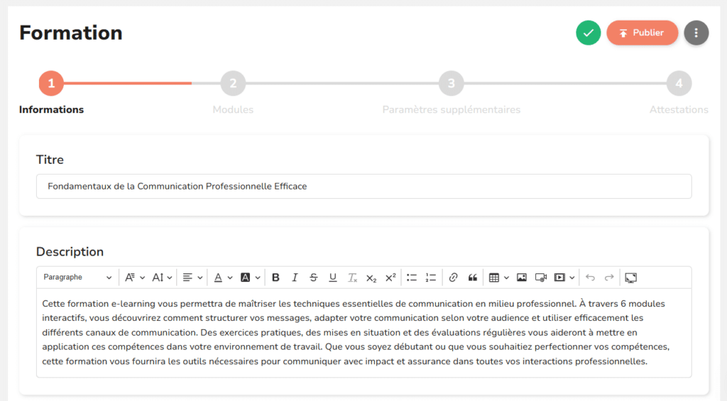Click the Publier button
727x401 pixels.
pos(642,33)
